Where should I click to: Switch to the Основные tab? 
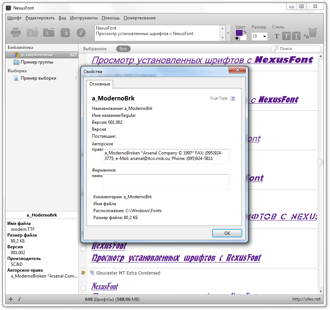coord(100,84)
